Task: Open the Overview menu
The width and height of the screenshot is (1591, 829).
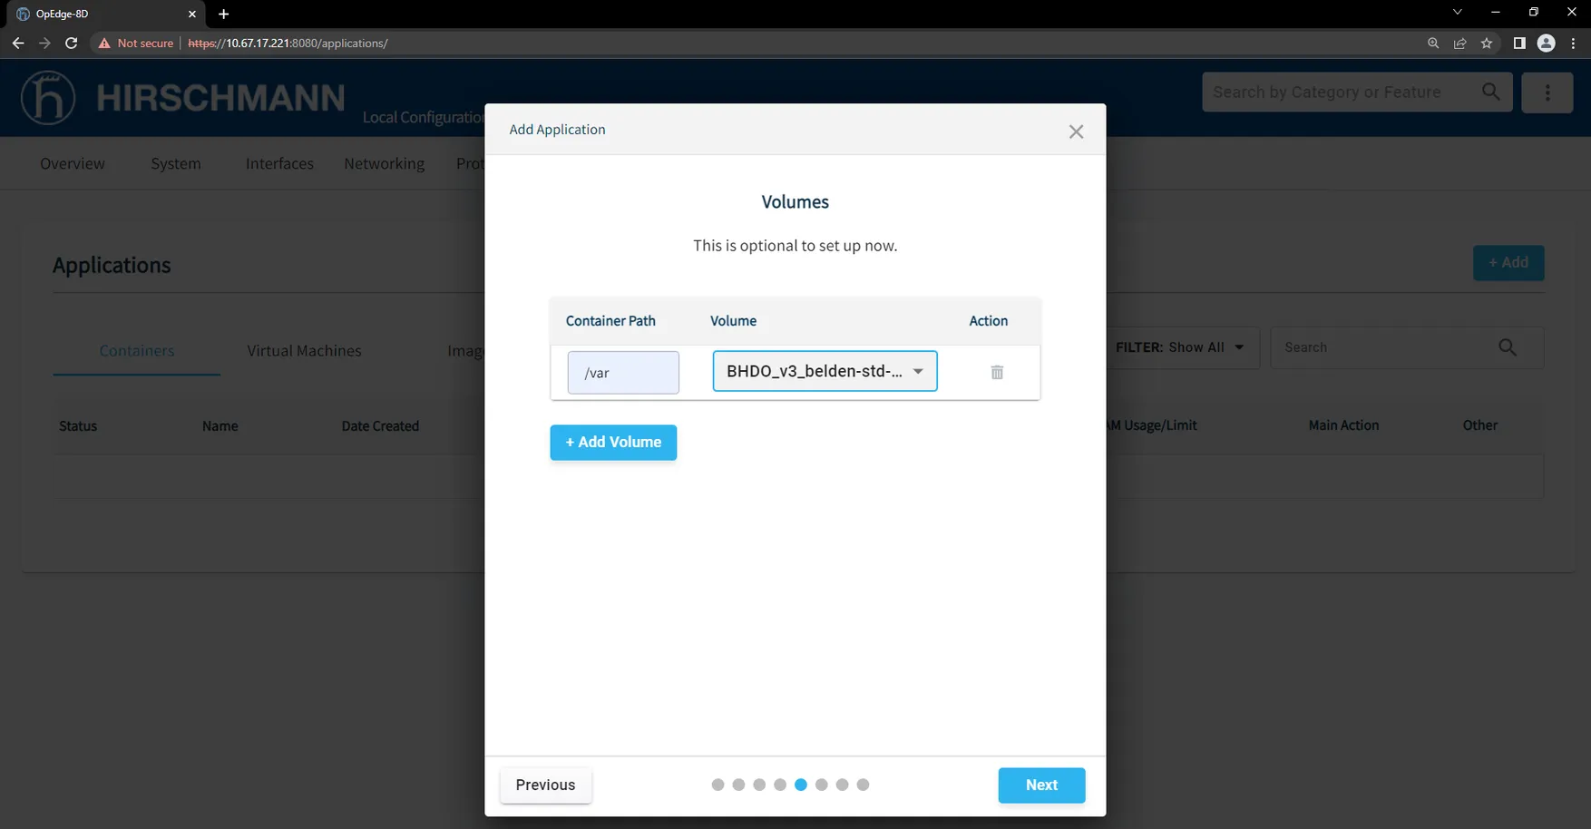Action: point(73,163)
